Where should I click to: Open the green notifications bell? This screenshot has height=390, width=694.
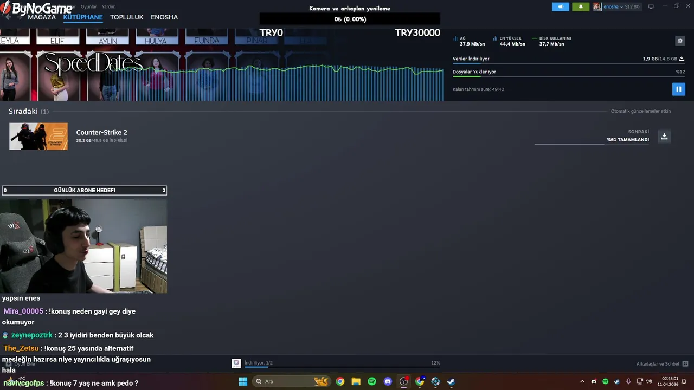pos(581,6)
